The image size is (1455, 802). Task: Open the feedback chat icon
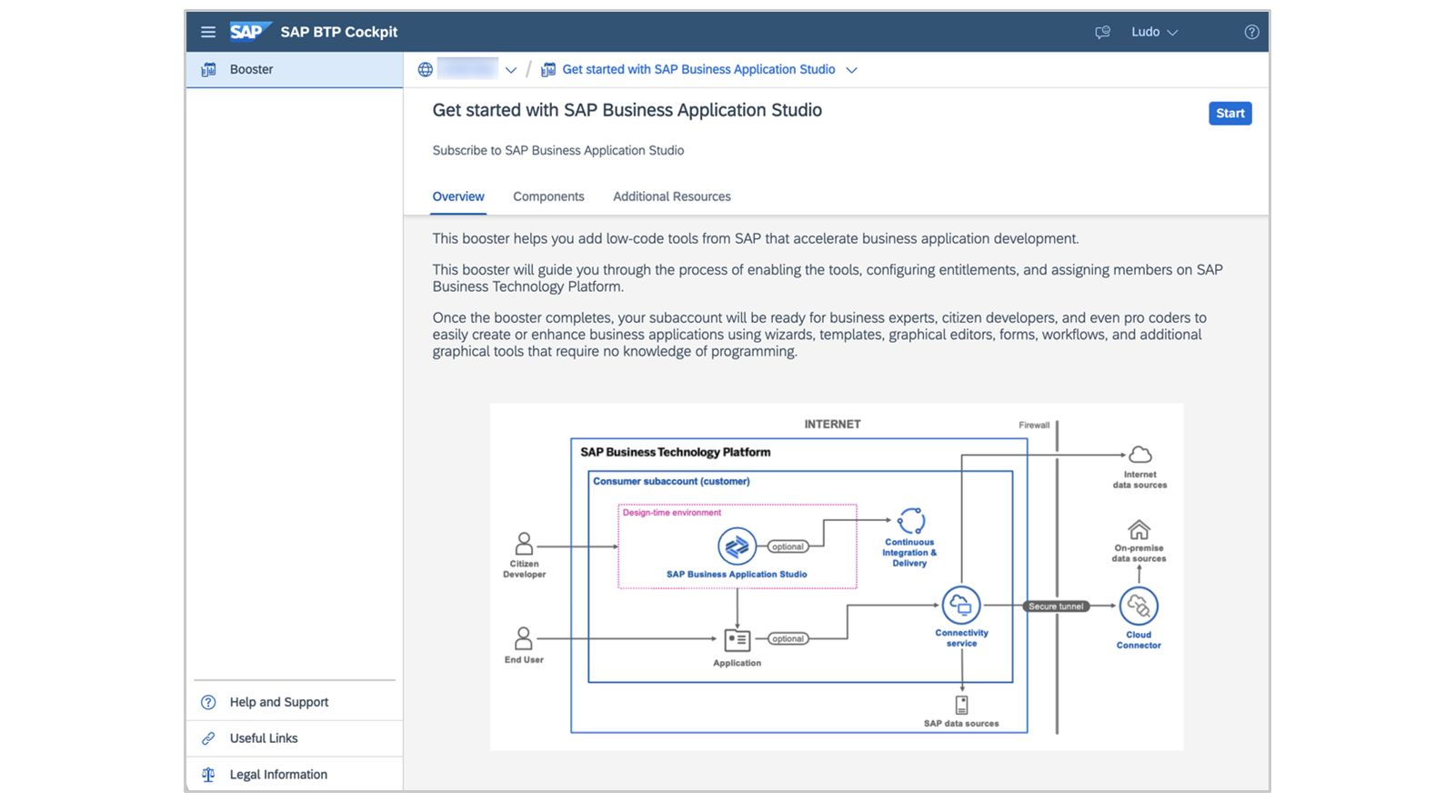click(1102, 32)
